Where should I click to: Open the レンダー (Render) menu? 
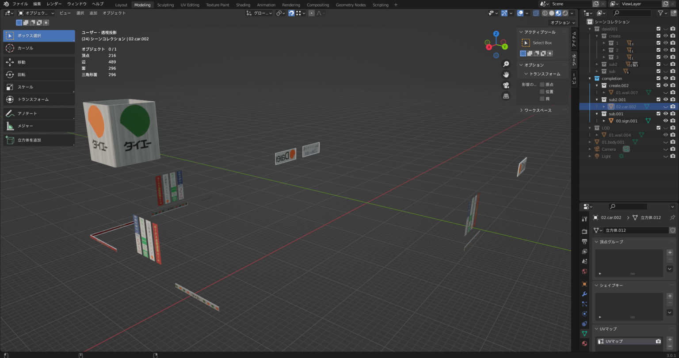click(54, 4)
